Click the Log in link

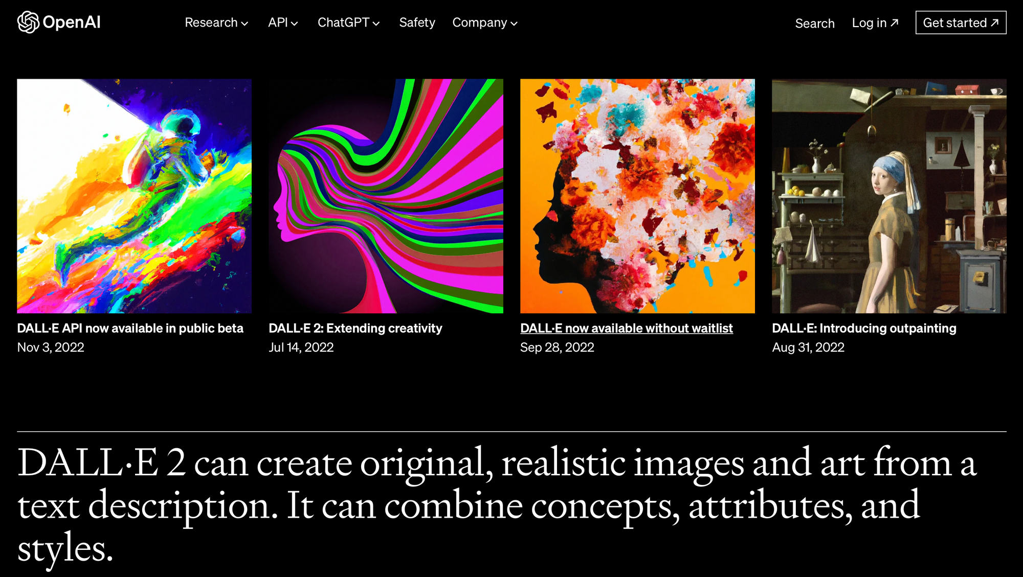869,23
